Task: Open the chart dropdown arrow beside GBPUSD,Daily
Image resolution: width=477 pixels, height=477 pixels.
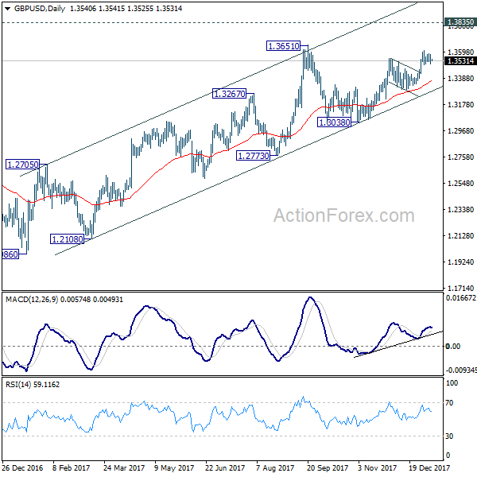Action: 8,9
